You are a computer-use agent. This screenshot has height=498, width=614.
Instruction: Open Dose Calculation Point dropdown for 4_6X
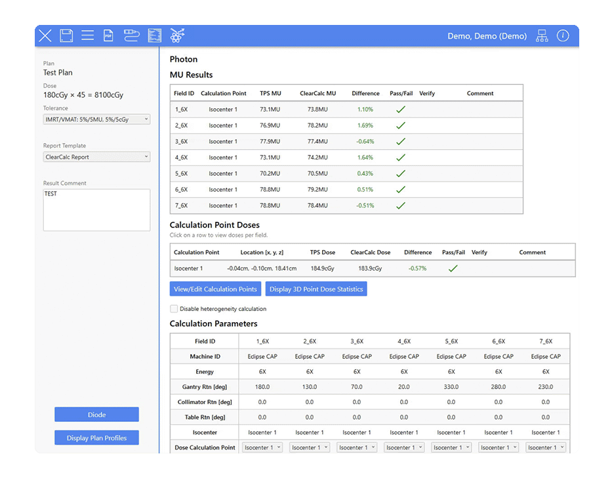pos(404,447)
